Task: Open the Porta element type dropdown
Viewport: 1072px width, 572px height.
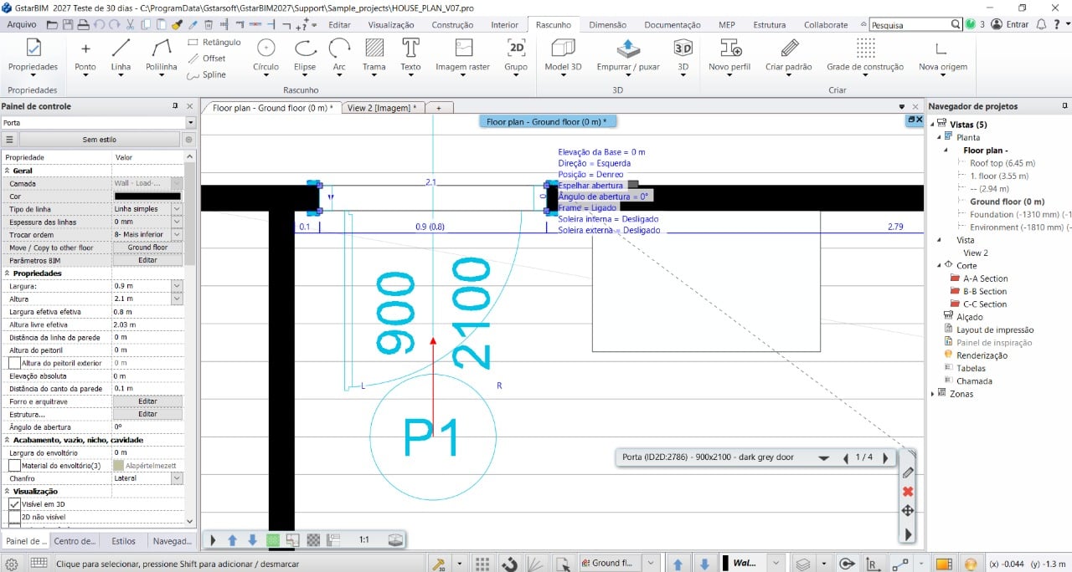Action: 189,123
